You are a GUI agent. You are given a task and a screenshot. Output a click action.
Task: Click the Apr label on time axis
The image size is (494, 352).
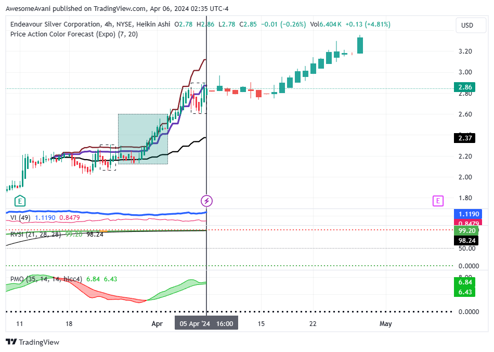pos(157,323)
